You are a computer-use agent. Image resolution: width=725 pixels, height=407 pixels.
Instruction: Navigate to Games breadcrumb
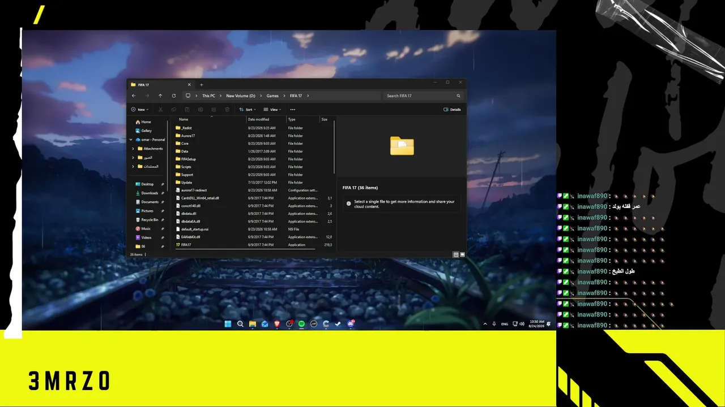(272, 96)
